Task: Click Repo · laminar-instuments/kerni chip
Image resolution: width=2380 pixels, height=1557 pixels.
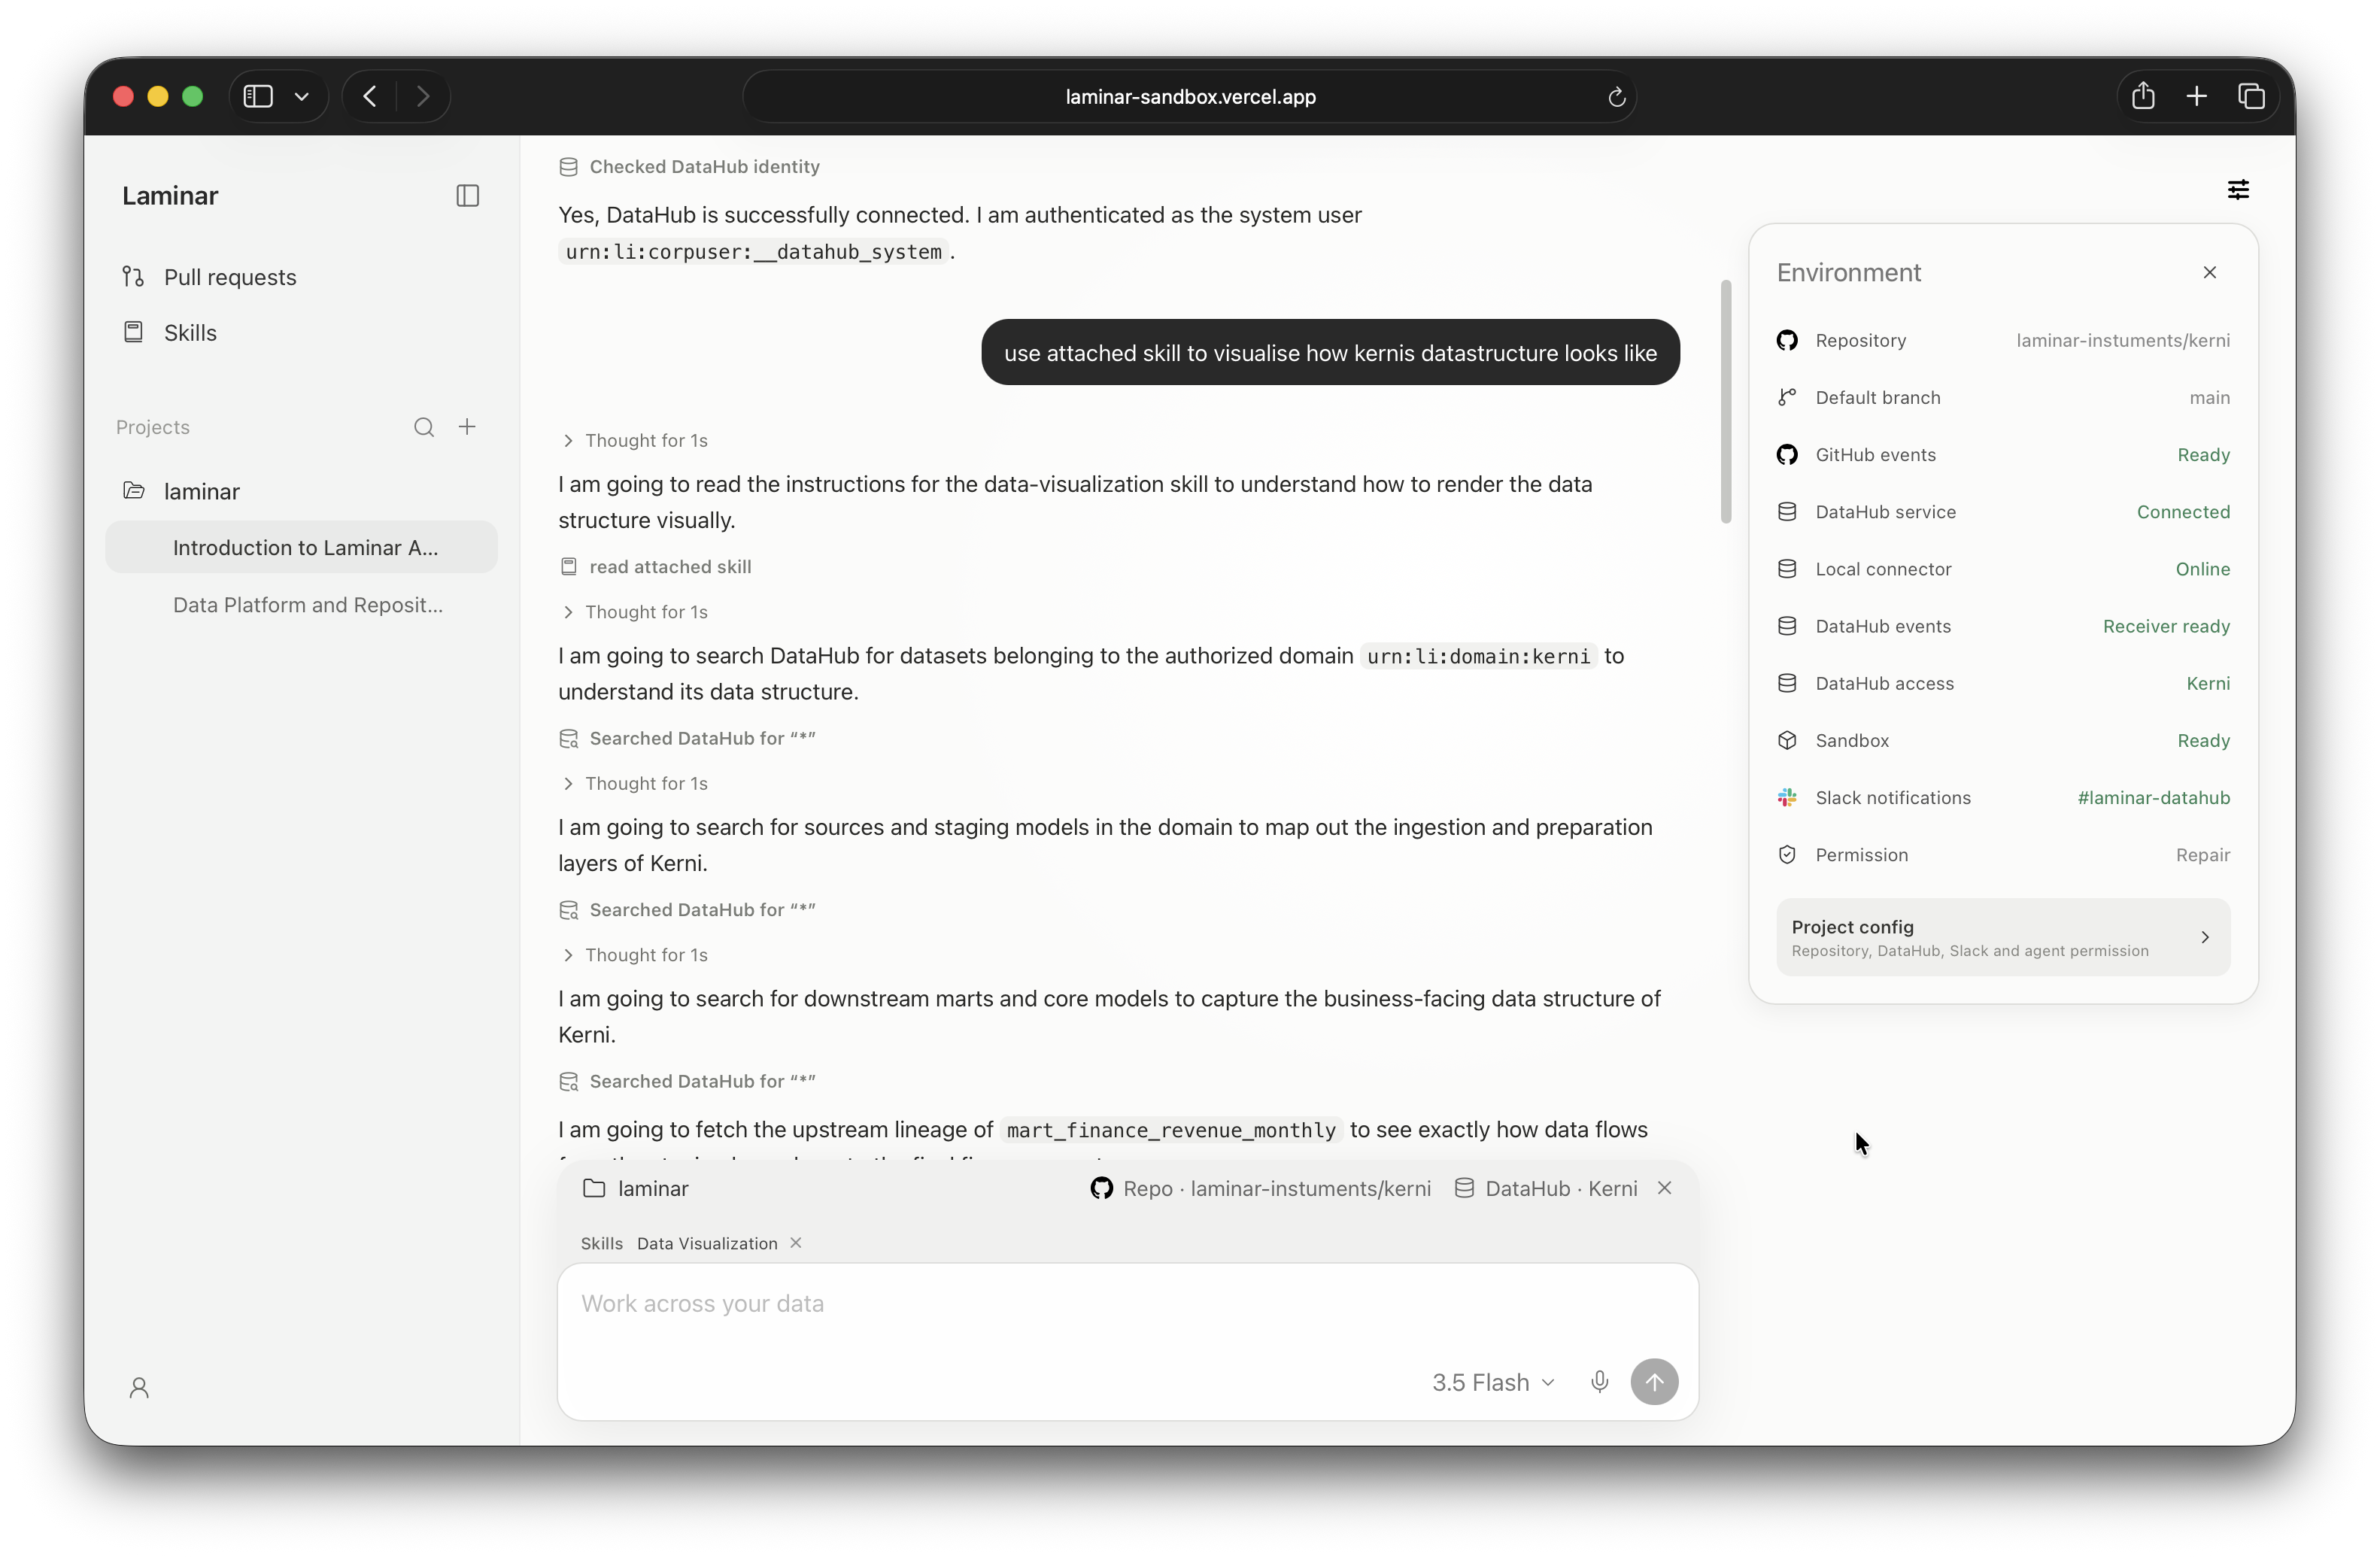Action: click(1260, 1188)
